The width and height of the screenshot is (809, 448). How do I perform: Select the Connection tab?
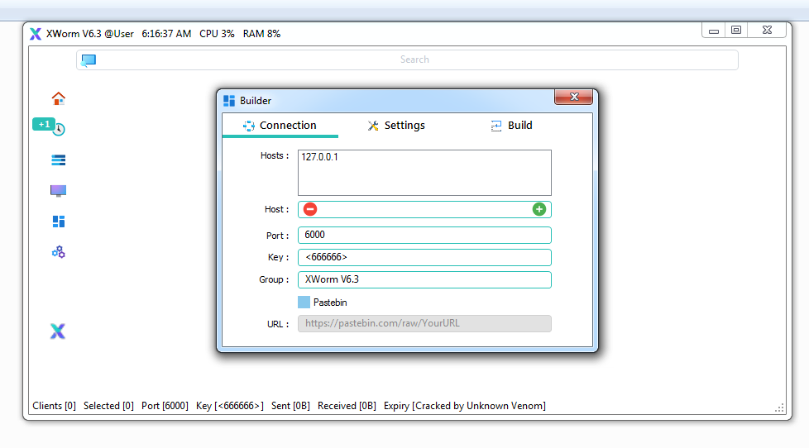(x=280, y=126)
